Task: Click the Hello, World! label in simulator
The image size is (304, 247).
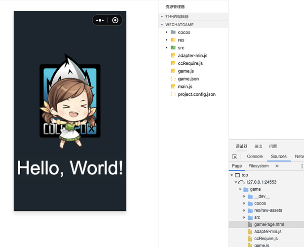Action: click(x=70, y=168)
